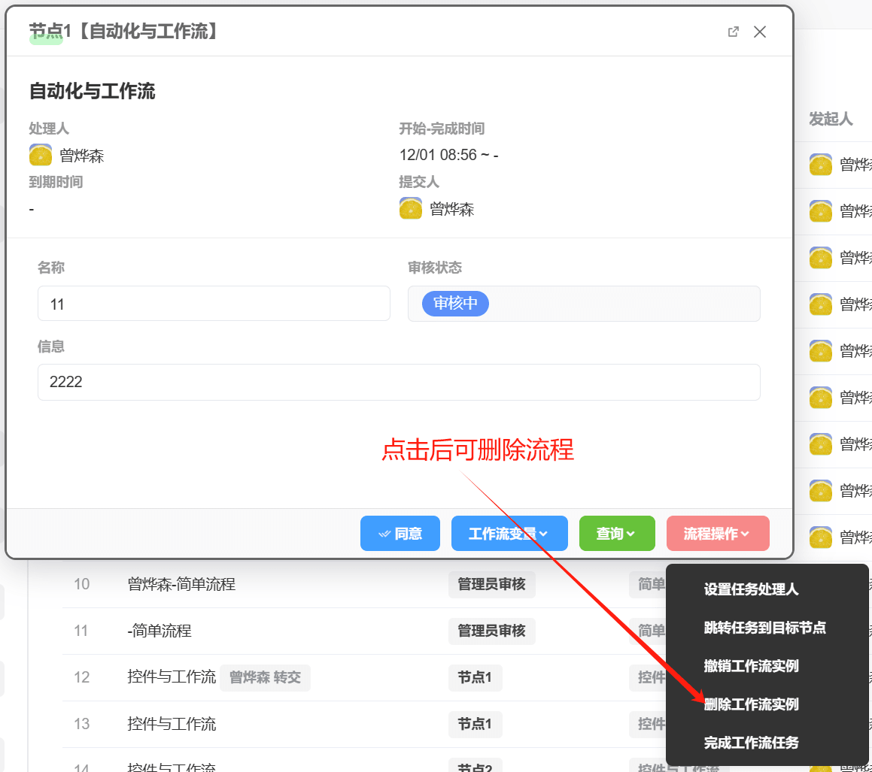Image resolution: width=872 pixels, height=772 pixels.
Task: Choose 跳转任务到目标节点 menu entry
Action: [x=764, y=628]
